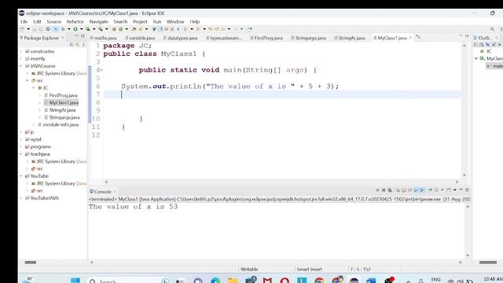Viewport: 503px width, 283px height.
Task: Open the Refactor menu
Action: coord(75,21)
